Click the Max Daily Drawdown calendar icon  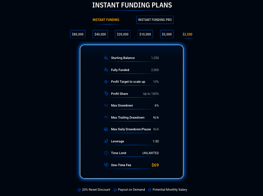pyautogui.click(x=106, y=129)
